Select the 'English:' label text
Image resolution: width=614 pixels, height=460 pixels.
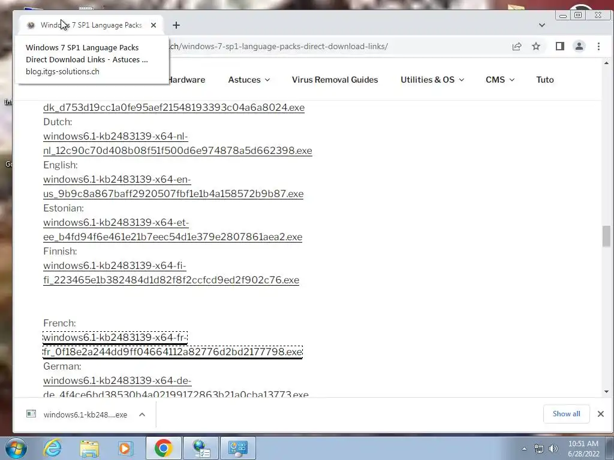point(61,165)
